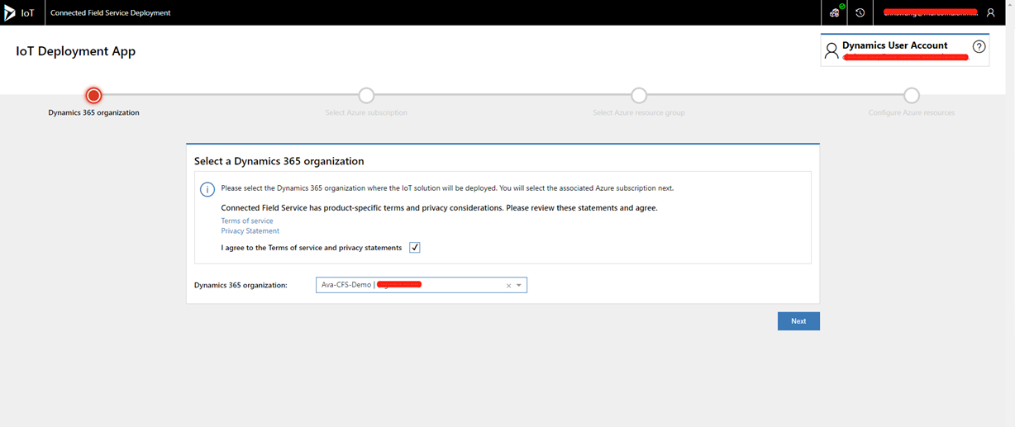Open the deployment status icon with green check
Viewport: 1015px width, 427px height.
836,12
